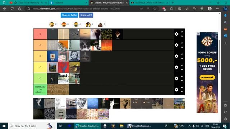Select the blue sky album cover in unranked pool
The image size is (230, 129).
pos(93,103)
